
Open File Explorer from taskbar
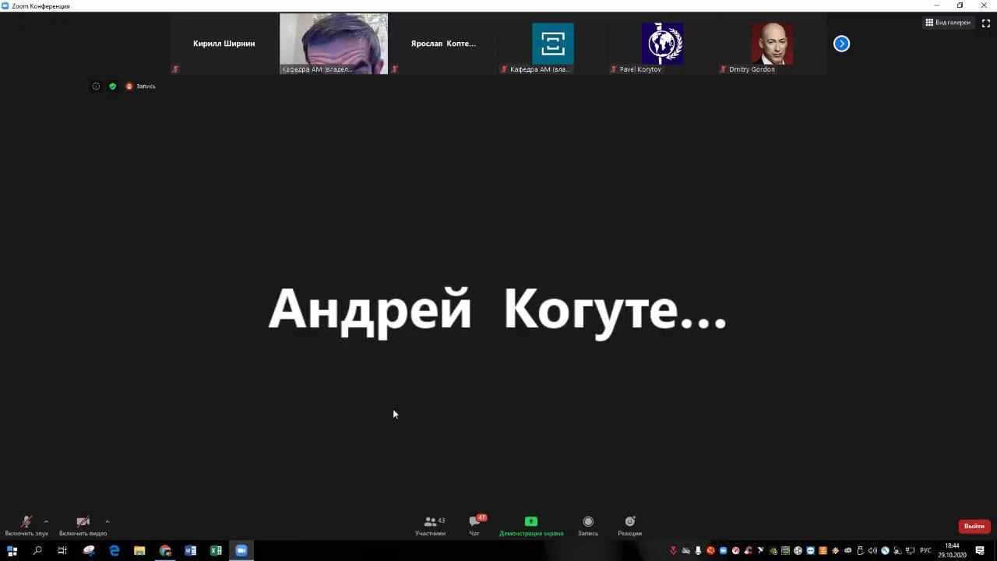coord(139,551)
